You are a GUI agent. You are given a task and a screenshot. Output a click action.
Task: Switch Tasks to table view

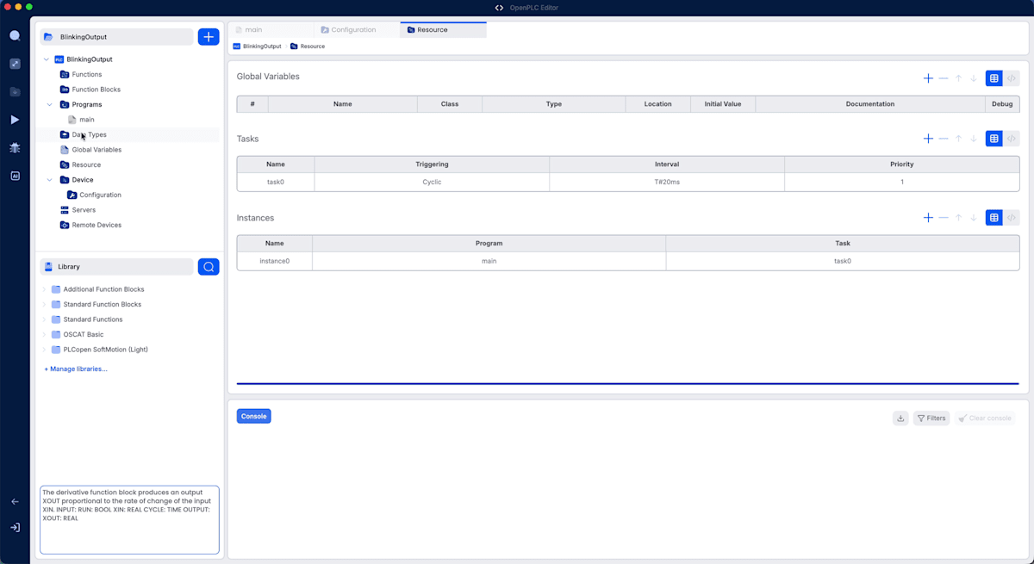point(994,139)
